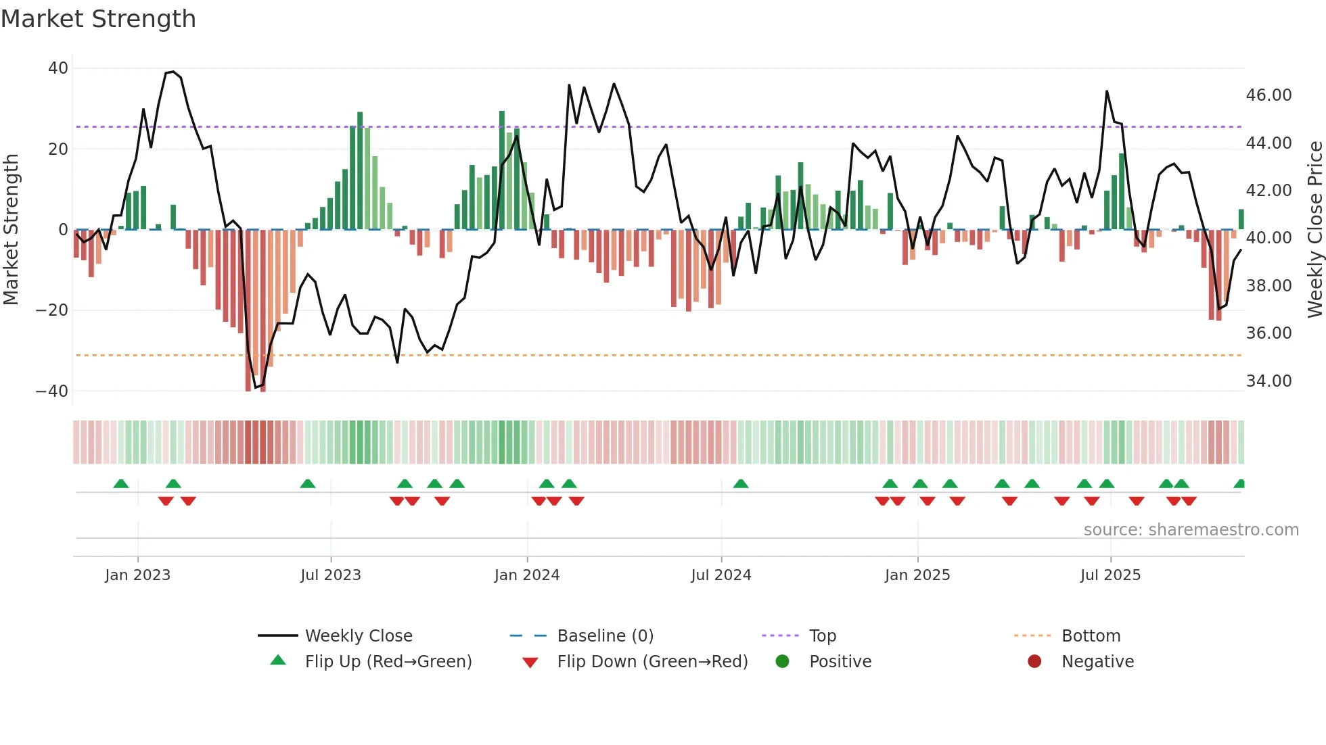Click the 36.00 price axis tick

1269,333
